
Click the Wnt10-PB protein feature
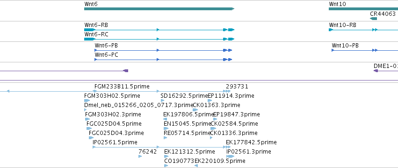(365, 50)
